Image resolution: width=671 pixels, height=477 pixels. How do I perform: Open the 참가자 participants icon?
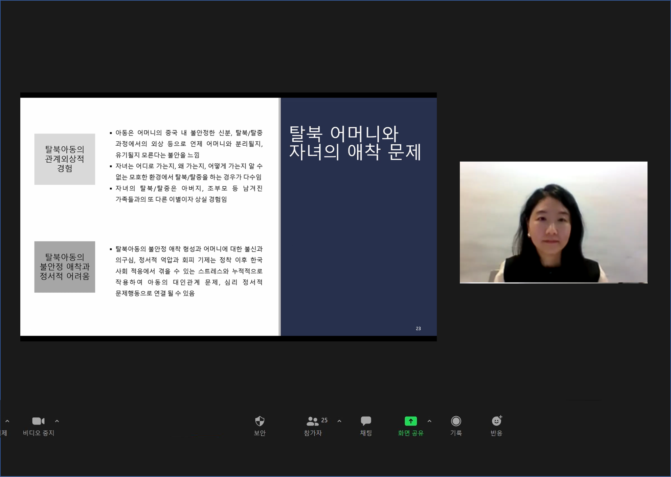point(312,421)
